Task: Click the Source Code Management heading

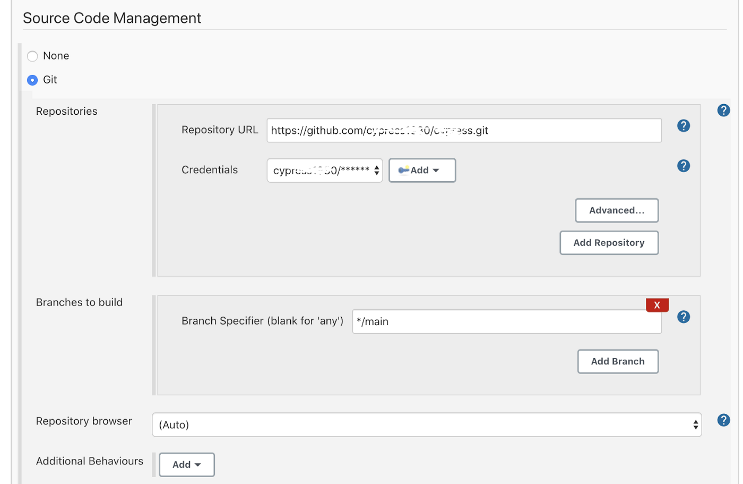Action: [112, 19]
